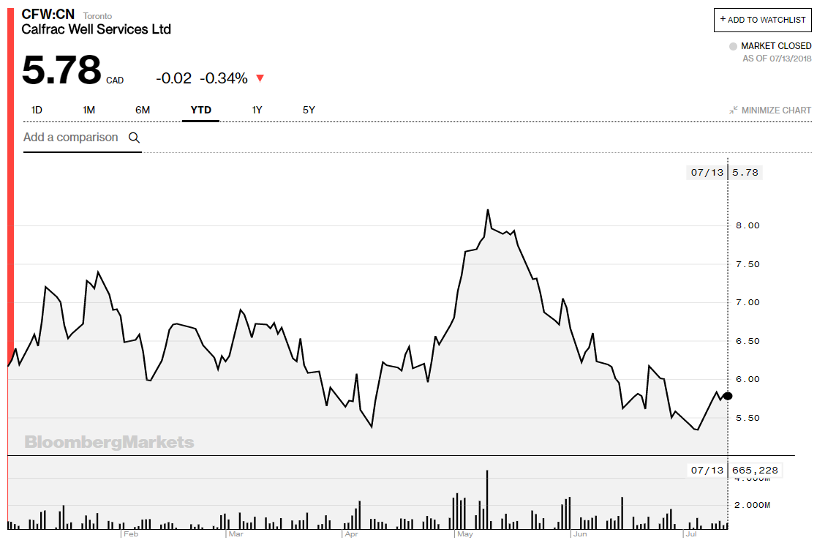
Task: Switch chart range to 1M
Action: coord(89,110)
